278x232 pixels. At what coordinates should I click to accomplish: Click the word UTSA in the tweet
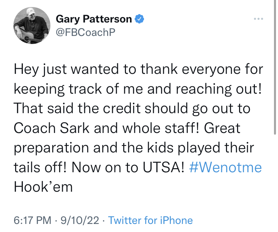[164, 167]
